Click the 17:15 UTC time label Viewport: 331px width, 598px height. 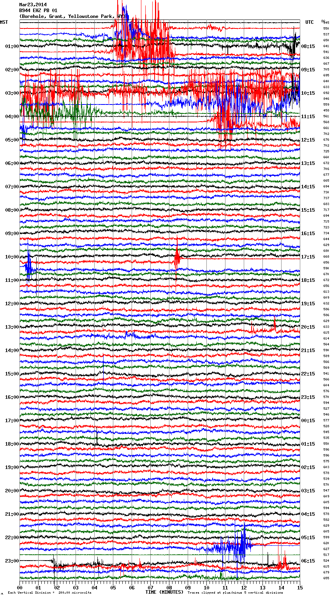pos(308,257)
